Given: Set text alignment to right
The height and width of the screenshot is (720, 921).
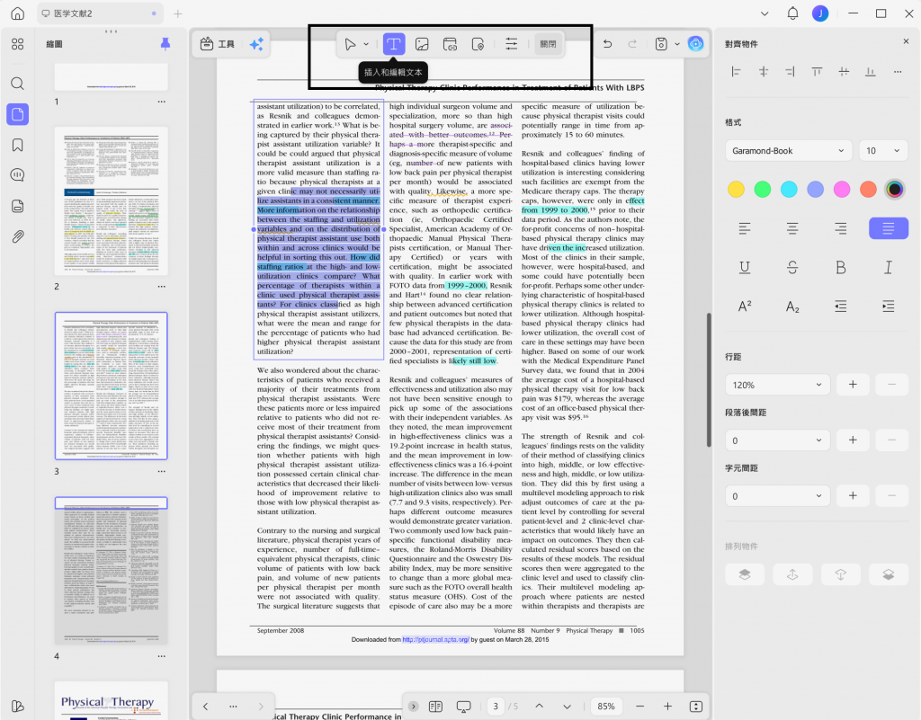Looking at the screenshot, I should coord(841,228).
